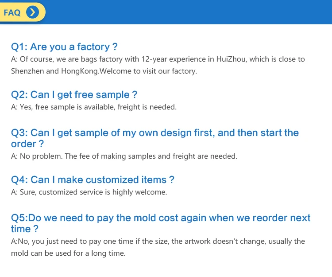Click "Welcome to visit our factory" text

149,71
